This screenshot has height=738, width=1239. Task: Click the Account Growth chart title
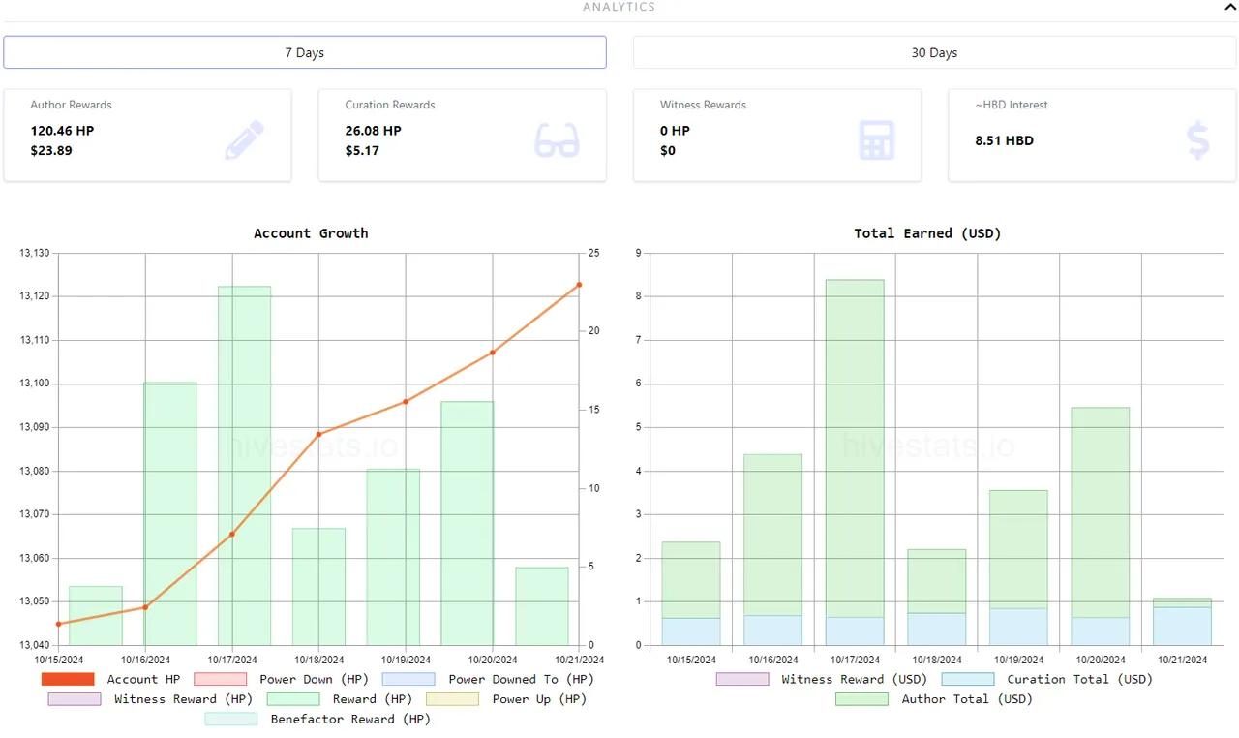click(x=311, y=233)
